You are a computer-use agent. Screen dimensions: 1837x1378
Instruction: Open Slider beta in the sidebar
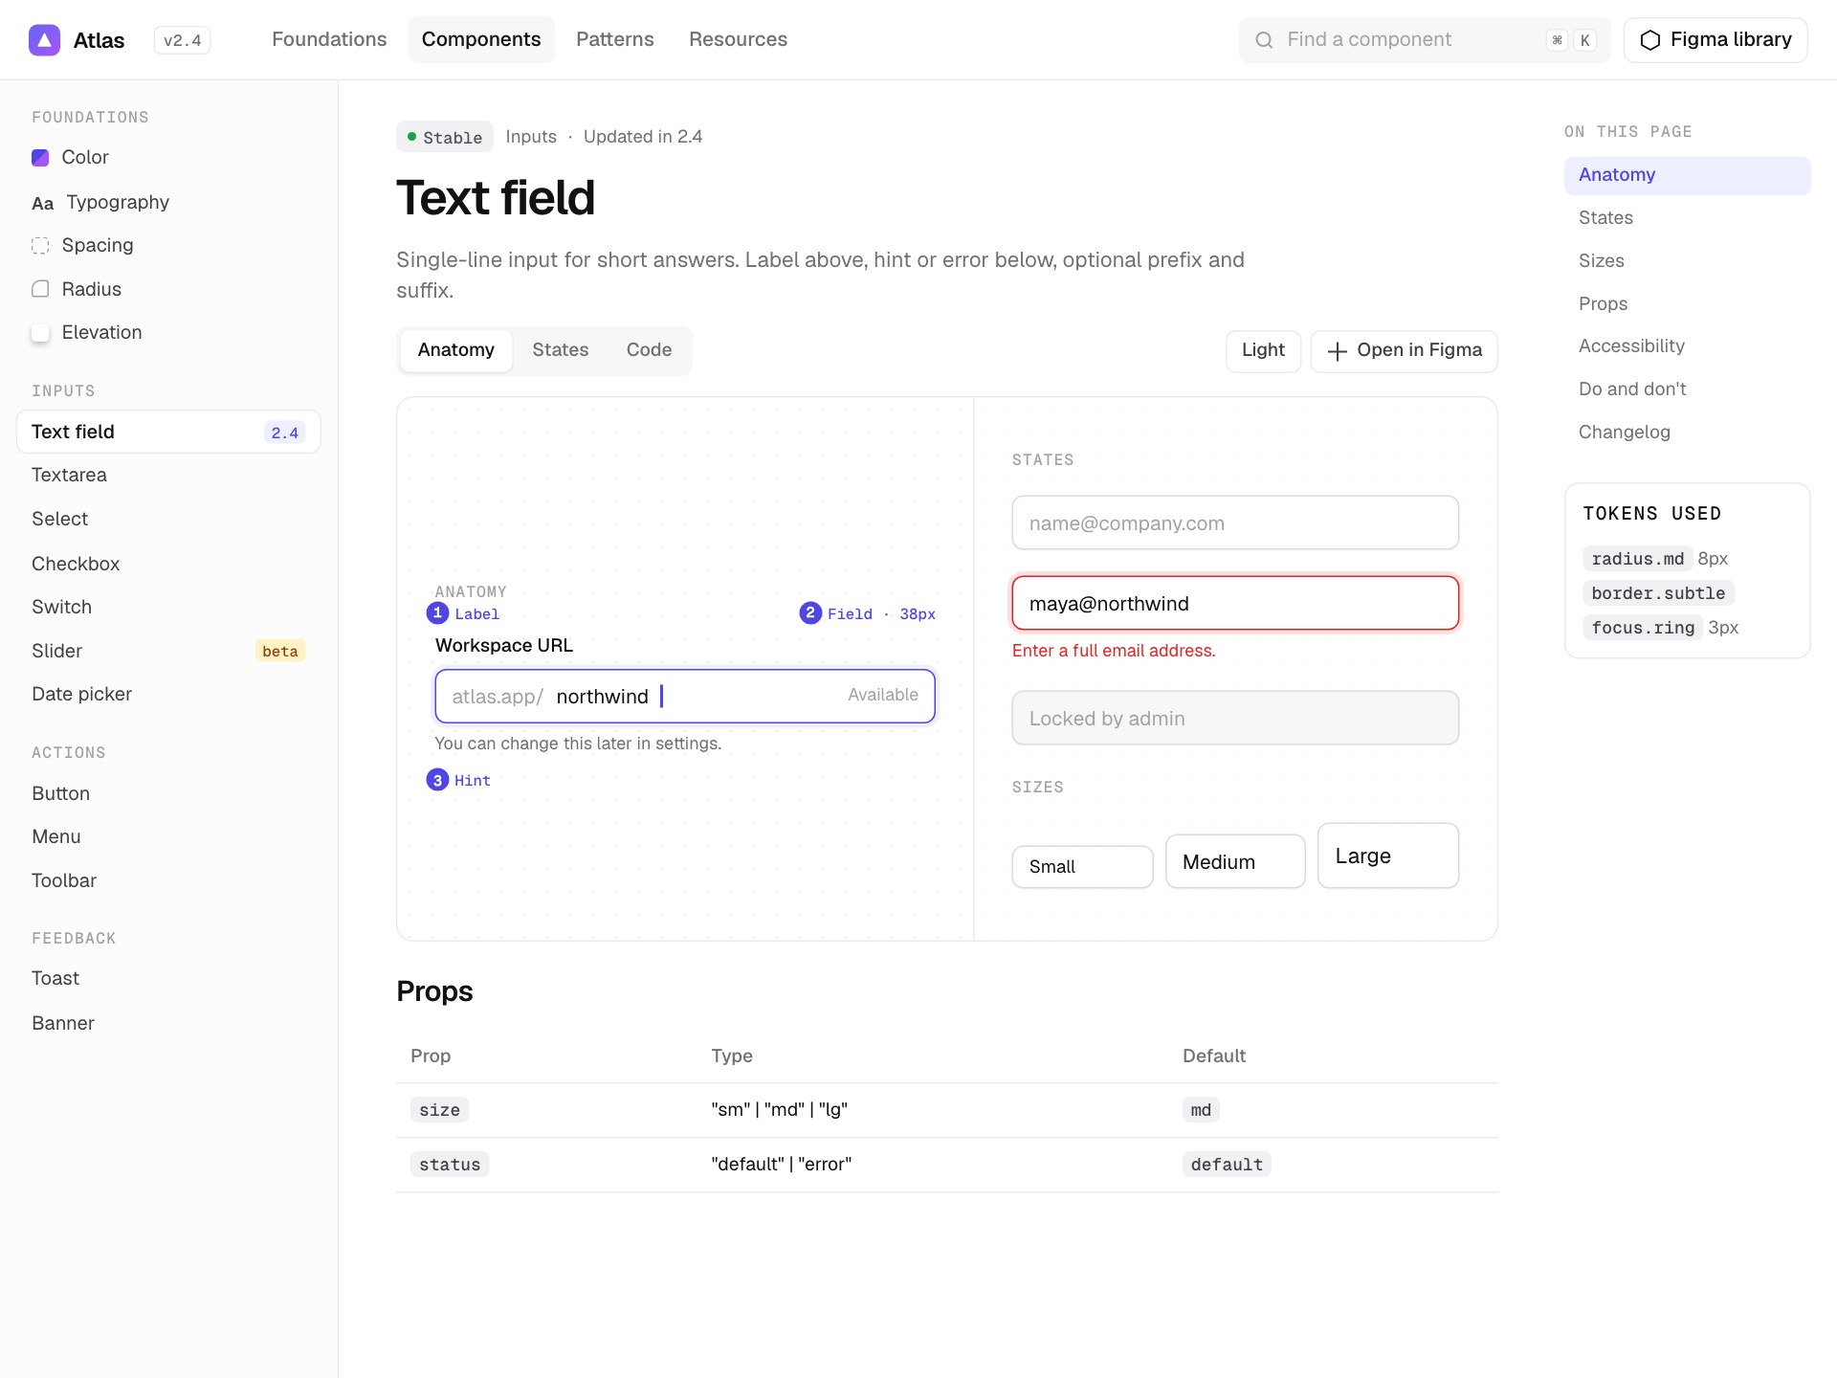tap(168, 651)
